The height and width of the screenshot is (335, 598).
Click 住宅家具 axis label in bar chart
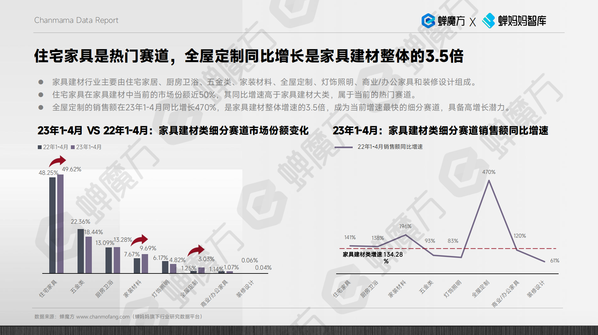click(48, 289)
